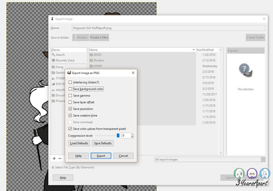273x191 pixels.
Task: Click the 11/29/2017 modified date
Action: (x=209, y=94)
